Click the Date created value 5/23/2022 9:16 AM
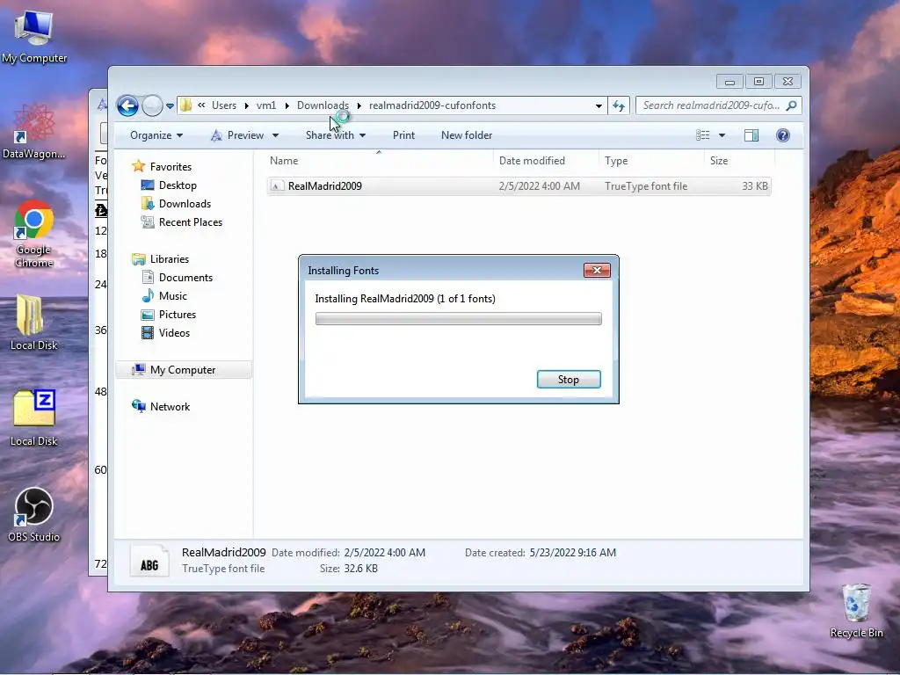900x675 pixels. pos(572,553)
